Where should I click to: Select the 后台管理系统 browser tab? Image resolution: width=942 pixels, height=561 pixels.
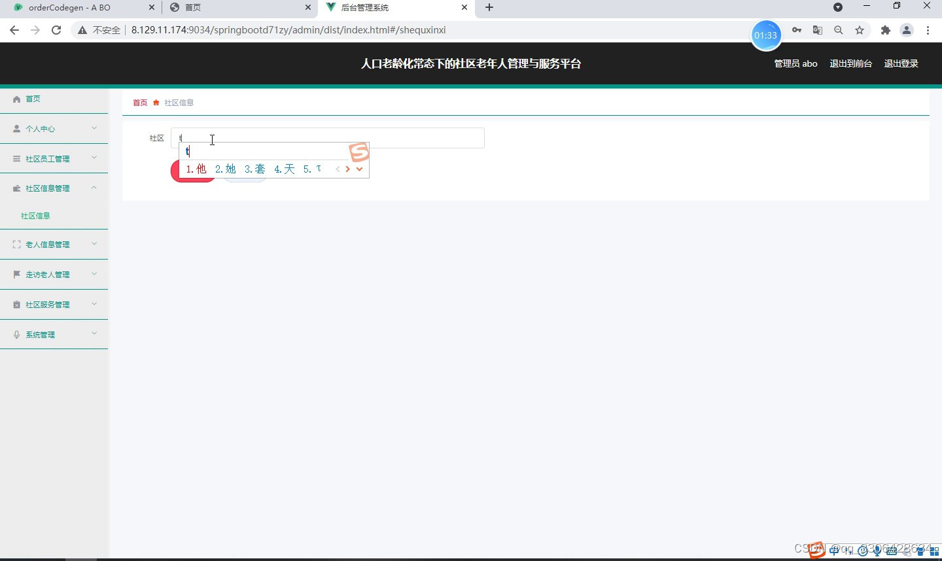[395, 8]
